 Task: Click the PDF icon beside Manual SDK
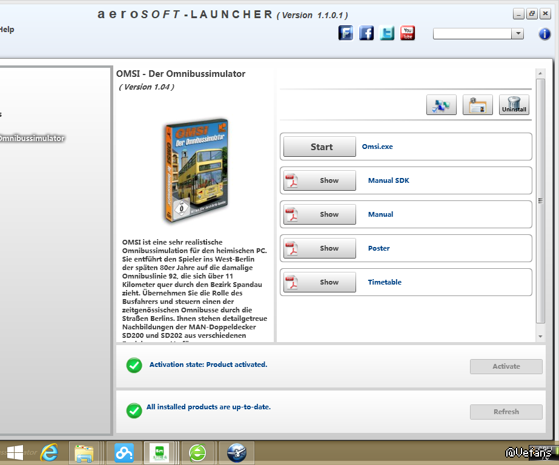tap(292, 180)
